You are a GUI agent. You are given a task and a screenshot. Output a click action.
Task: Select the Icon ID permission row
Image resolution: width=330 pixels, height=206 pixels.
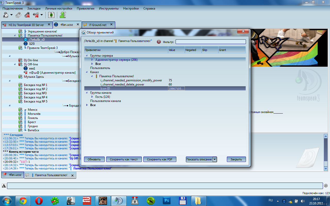tap(165, 89)
